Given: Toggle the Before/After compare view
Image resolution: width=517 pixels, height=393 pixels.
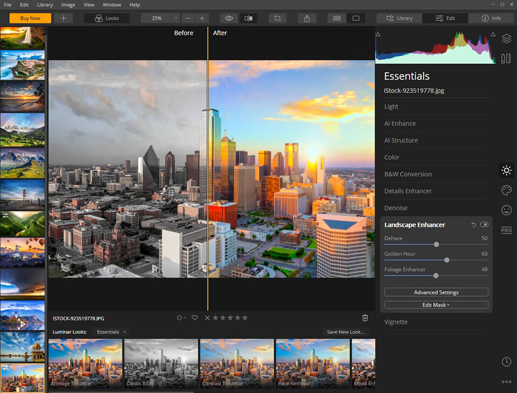Looking at the screenshot, I should (x=248, y=18).
